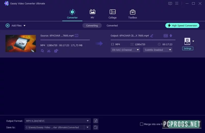Open the video enhance effects icon
Image resolution: width=205 pixels, height=133 pixels.
pyautogui.click(x=42, y=51)
